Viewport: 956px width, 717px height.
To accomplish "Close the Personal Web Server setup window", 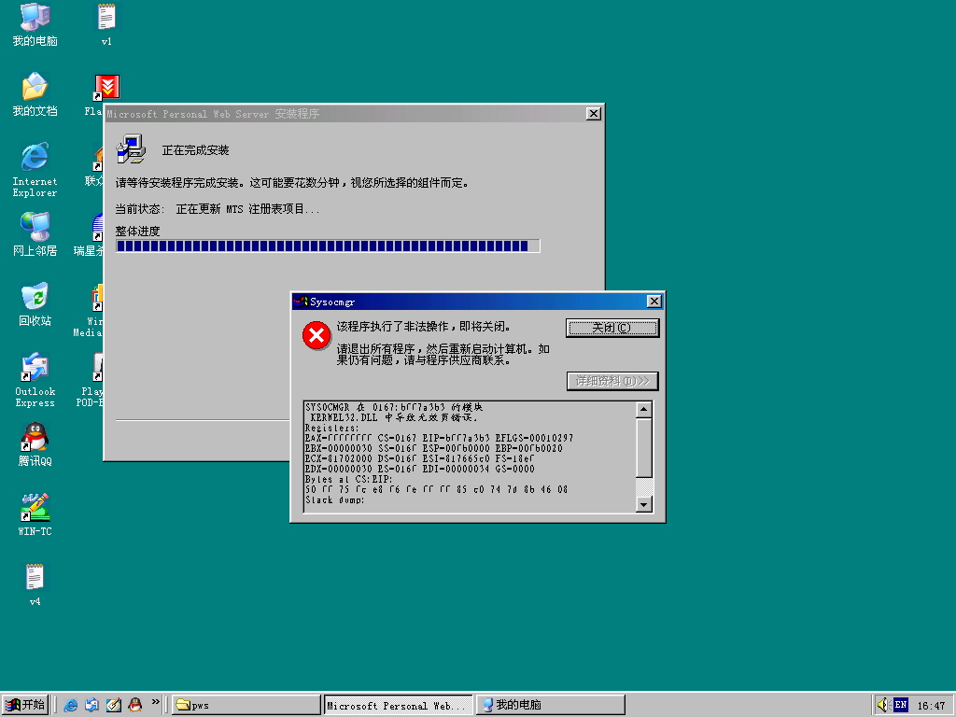I will click(x=593, y=113).
